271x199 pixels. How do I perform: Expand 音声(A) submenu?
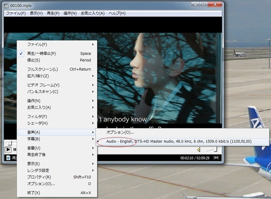tap(57, 132)
